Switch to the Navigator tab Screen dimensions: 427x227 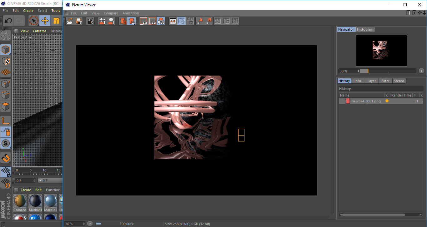[x=346, y=29]
